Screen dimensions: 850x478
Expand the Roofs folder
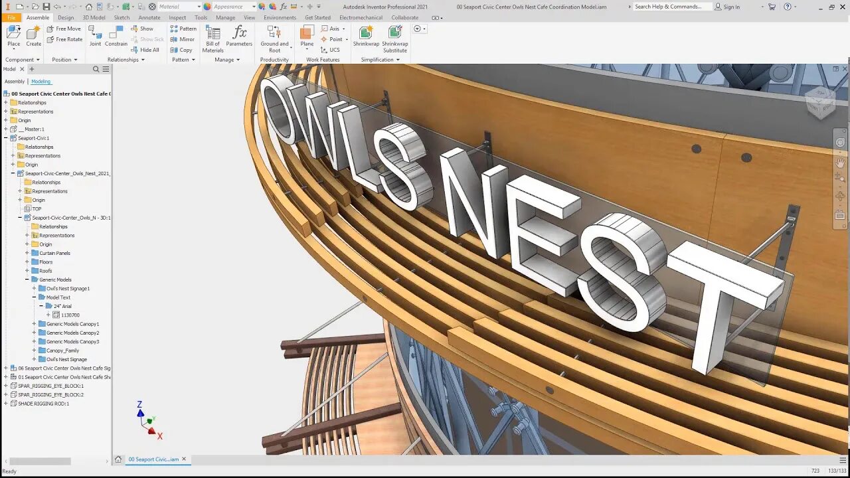coord(27,271)
